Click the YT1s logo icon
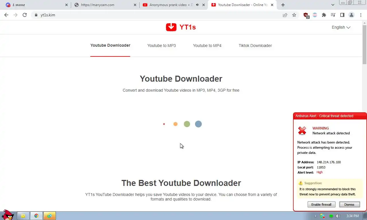Viewport: 367px width, 220px height. point(171,27)
